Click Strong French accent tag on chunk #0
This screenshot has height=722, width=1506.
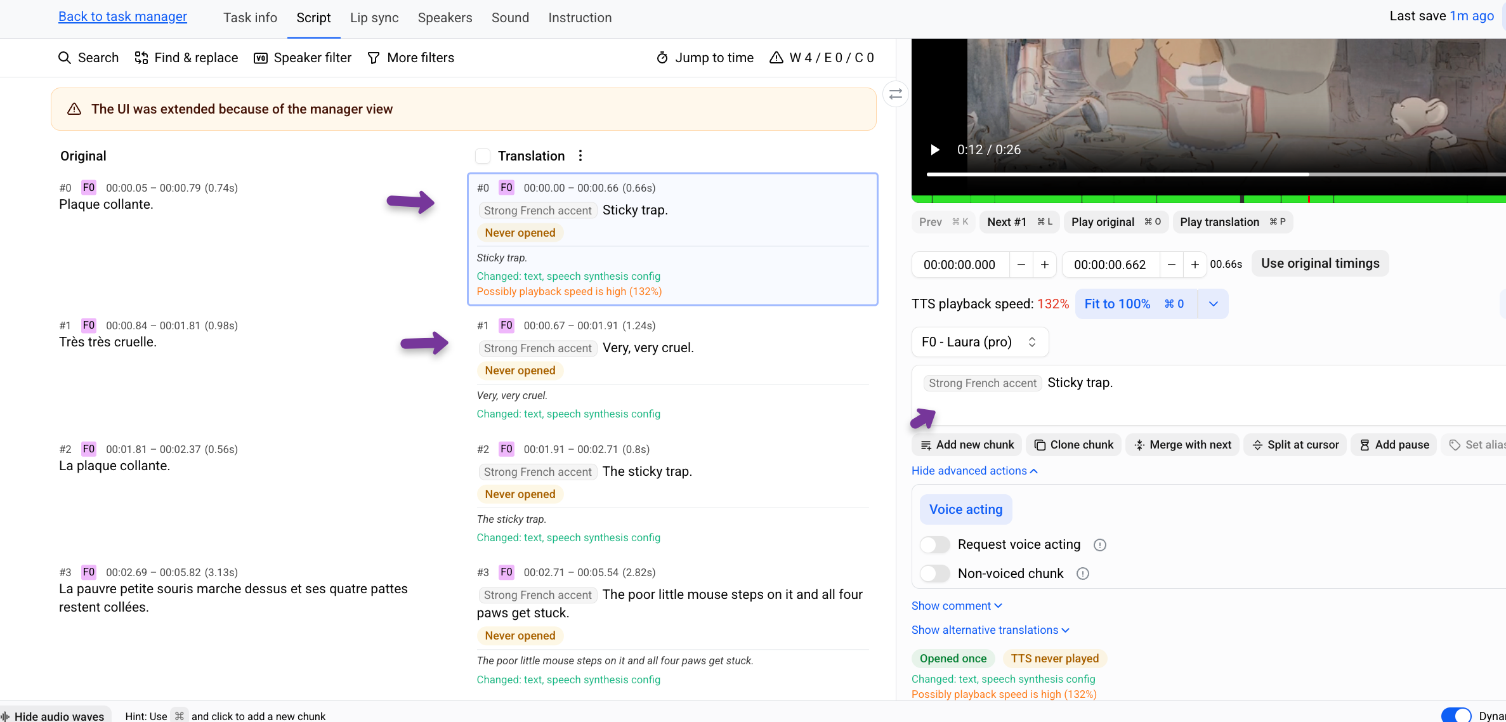537,211
